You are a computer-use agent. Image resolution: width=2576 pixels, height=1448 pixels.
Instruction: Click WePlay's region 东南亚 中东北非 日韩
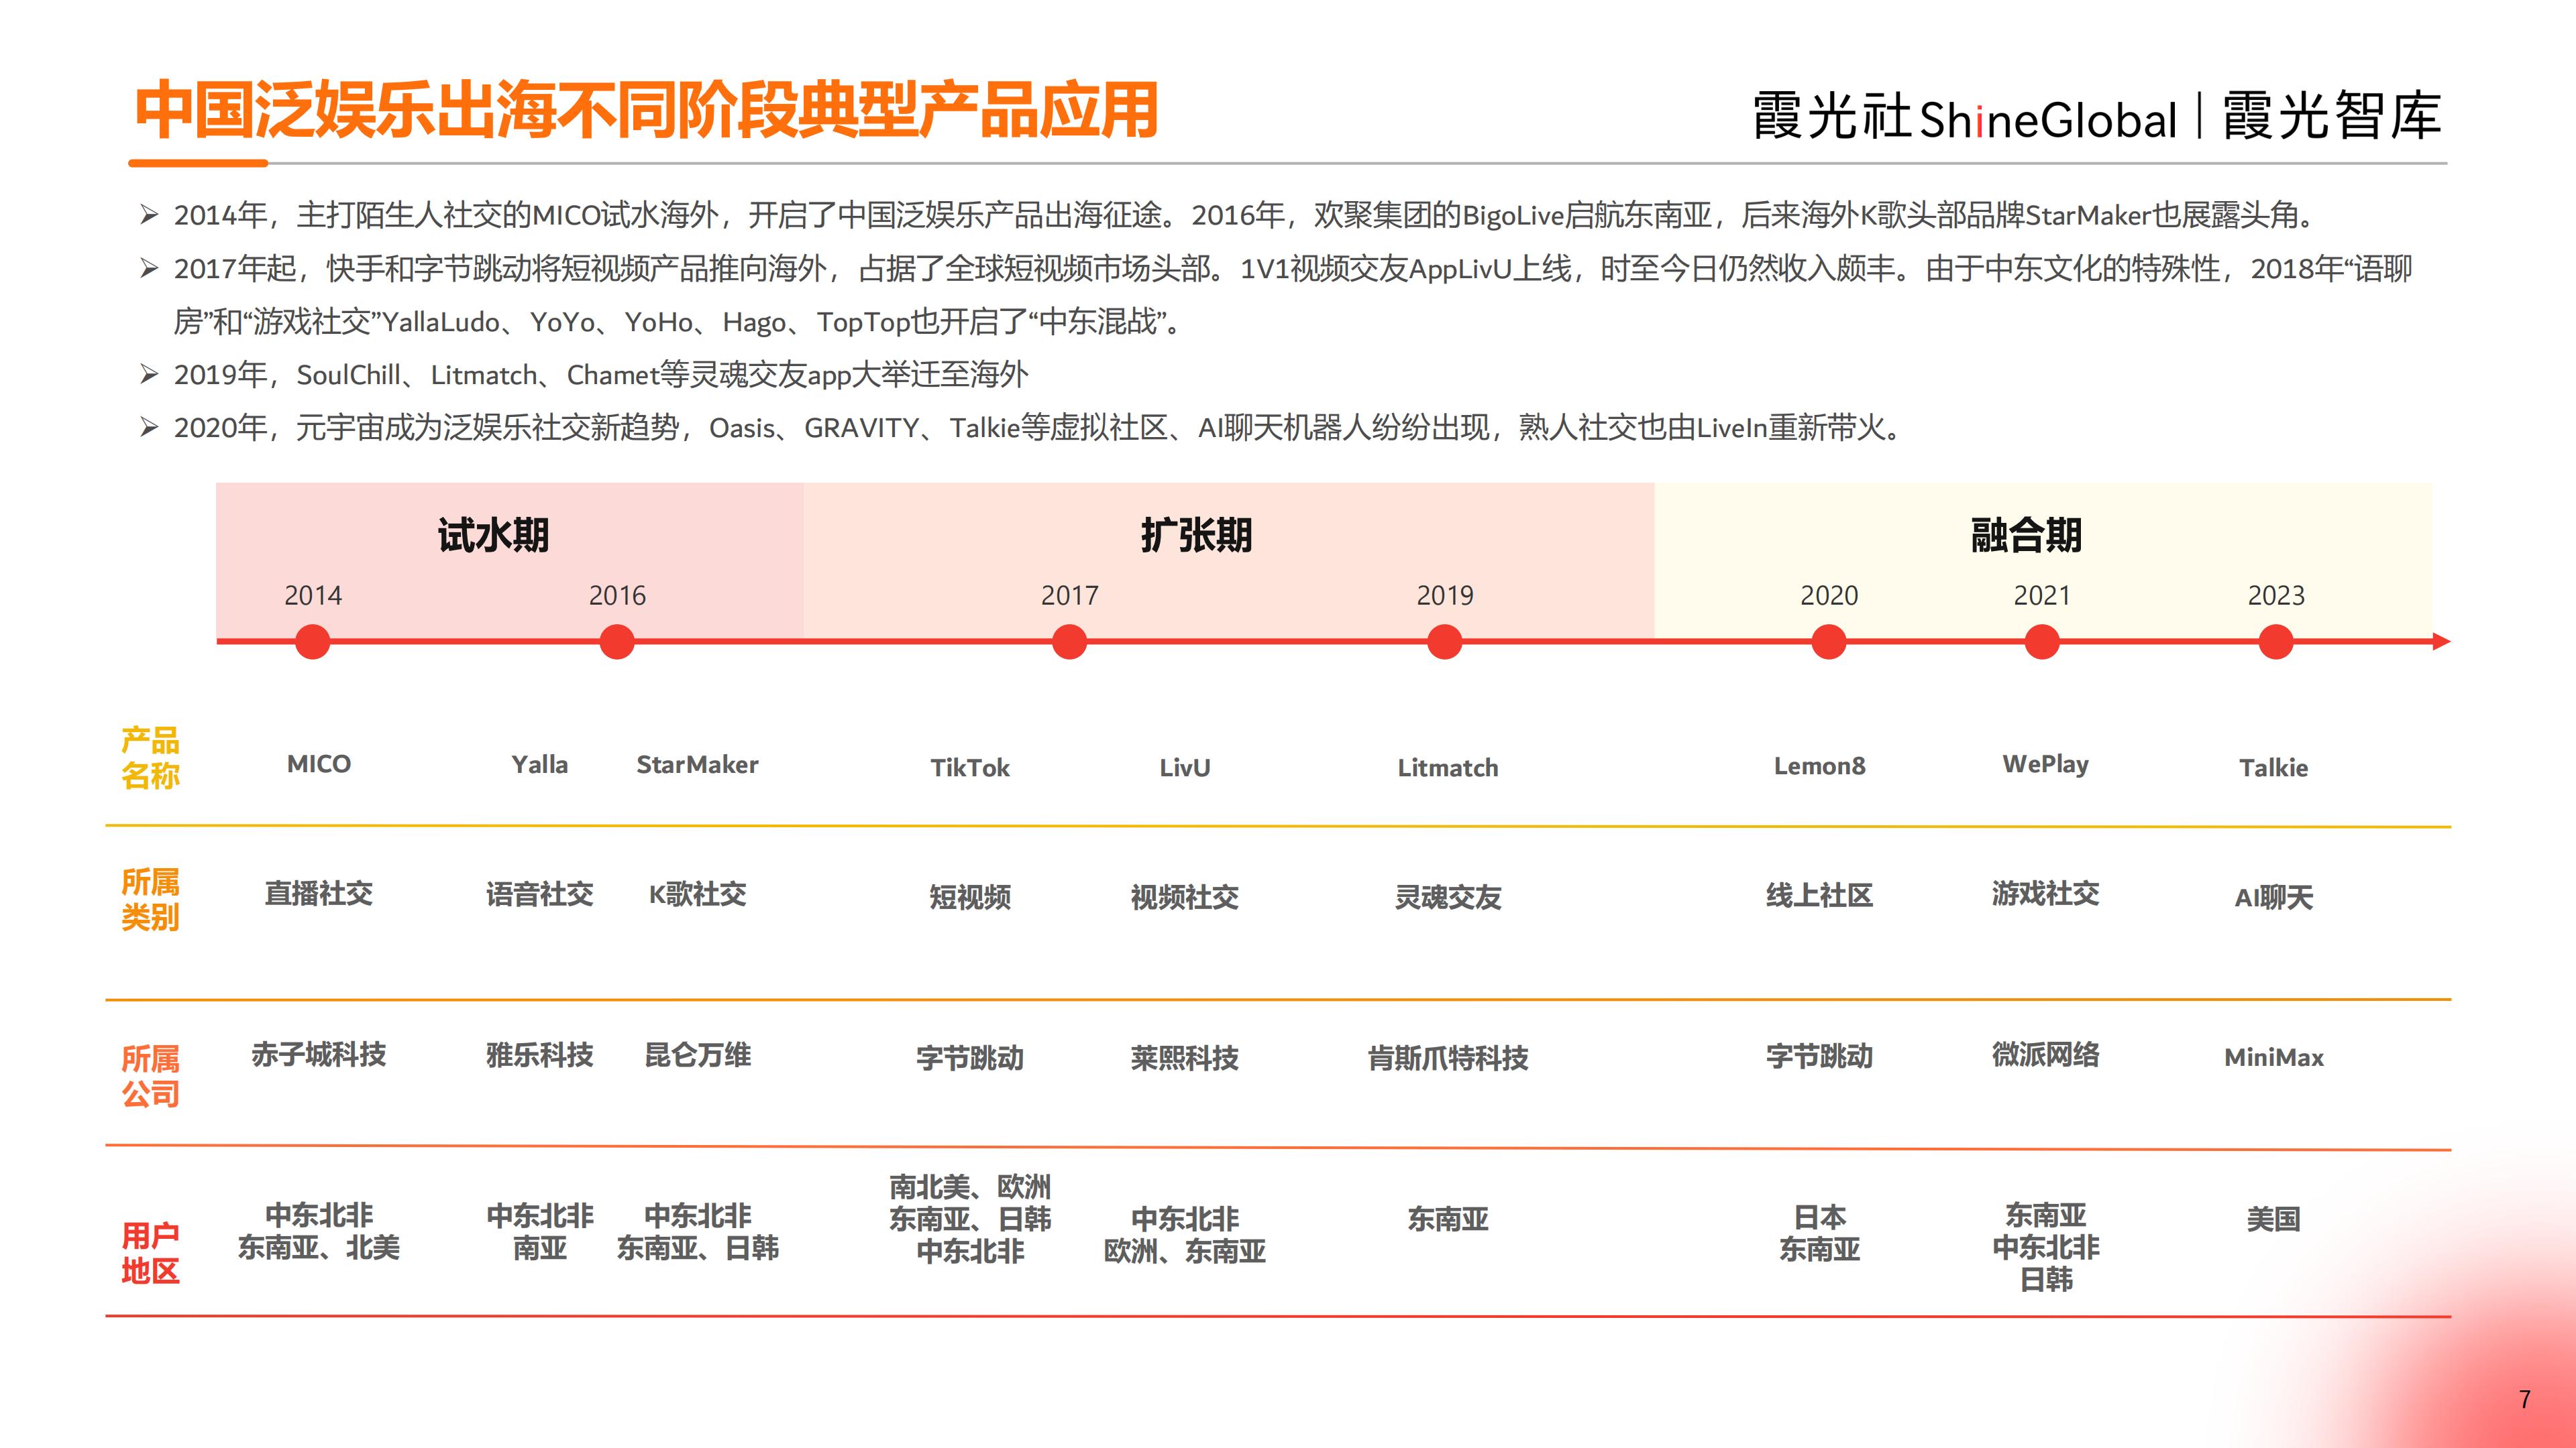[2045, 1247]
